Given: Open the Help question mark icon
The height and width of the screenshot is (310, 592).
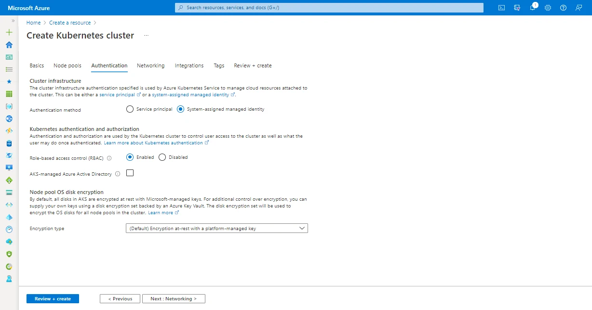Looking at the screenshot, I should [x=563, y=8].
